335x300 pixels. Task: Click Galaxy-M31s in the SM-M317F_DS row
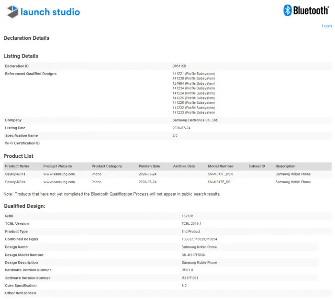point(15,182)
